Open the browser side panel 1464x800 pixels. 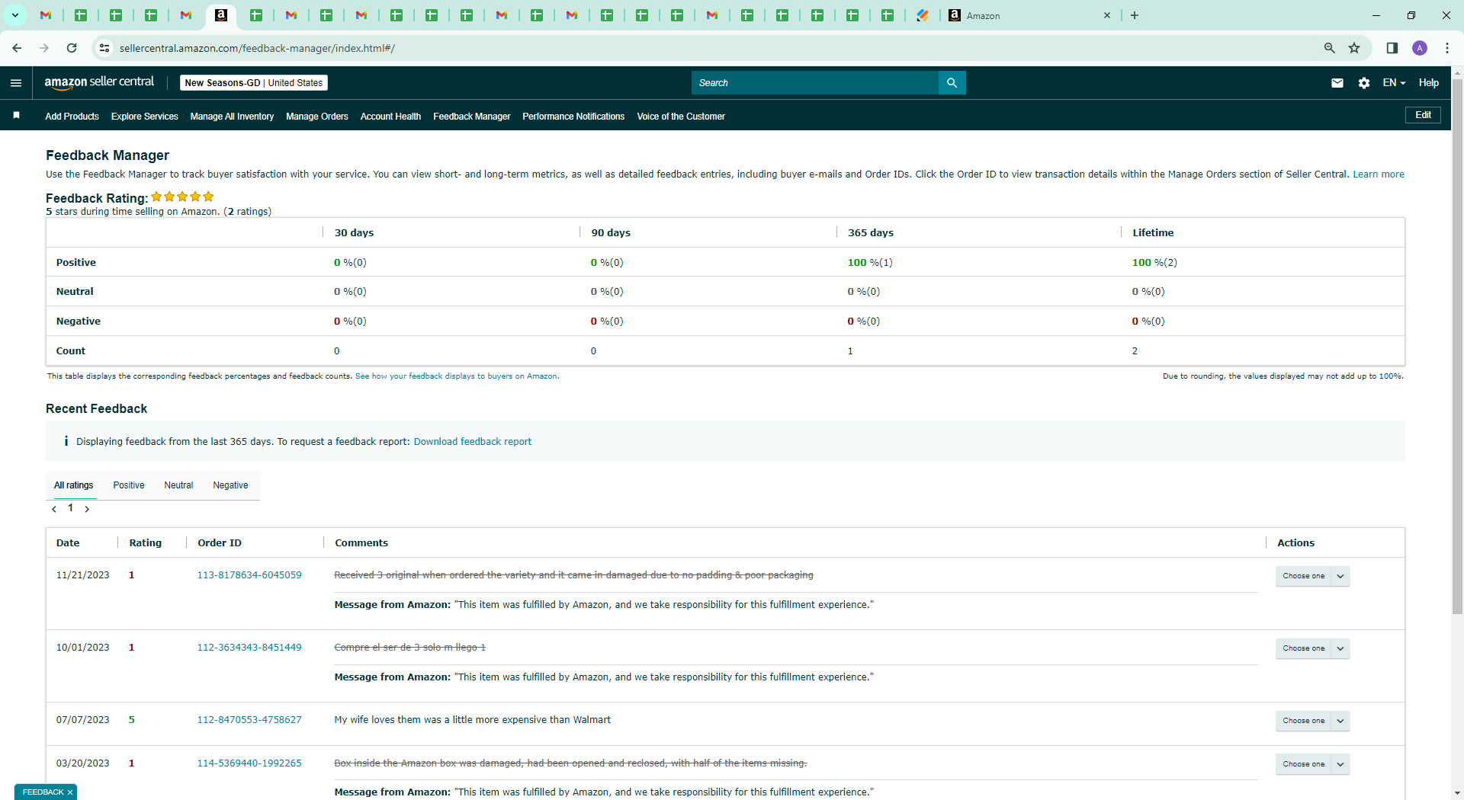tap(1392, 48)
